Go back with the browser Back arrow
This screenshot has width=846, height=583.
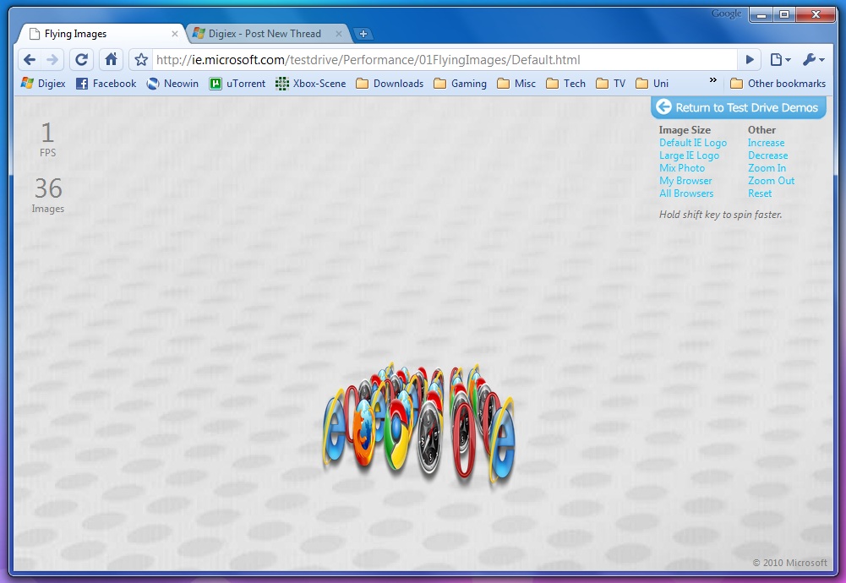pos(30,60)
